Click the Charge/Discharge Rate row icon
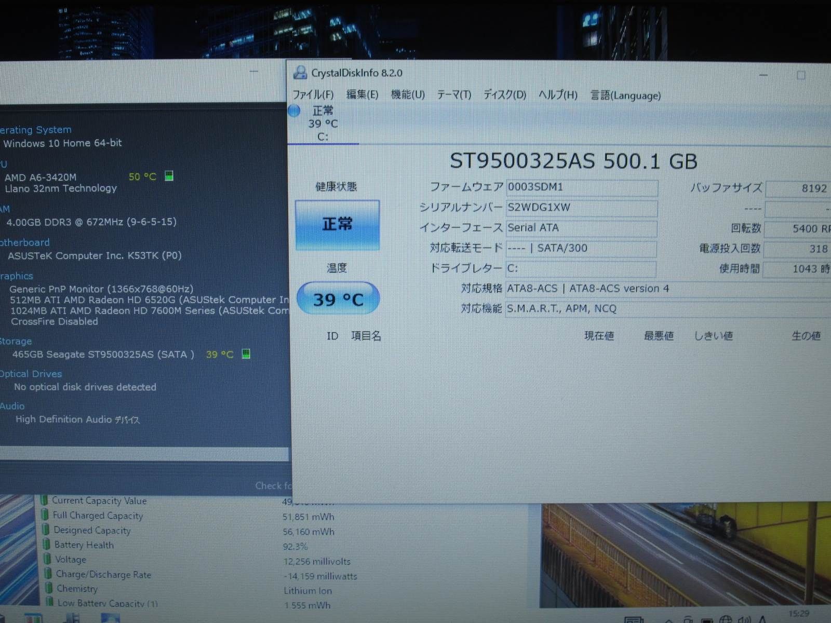 48,574
